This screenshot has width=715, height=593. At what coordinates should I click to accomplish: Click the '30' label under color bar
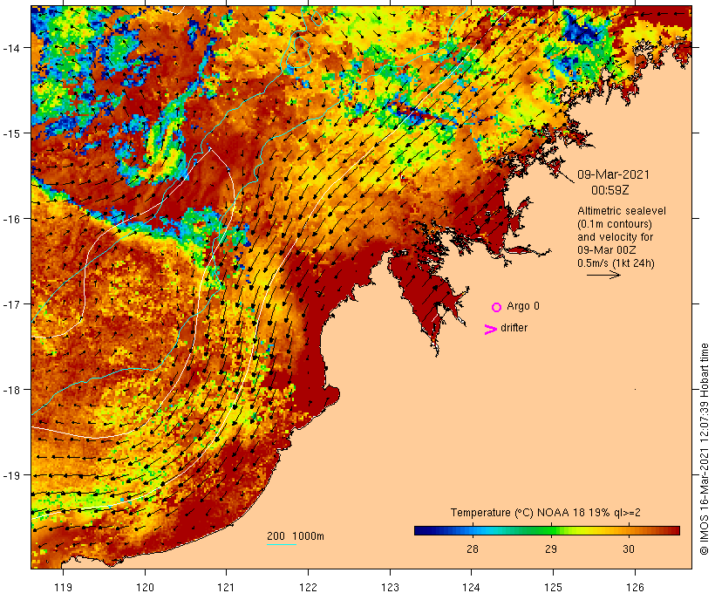click(629, 549)
